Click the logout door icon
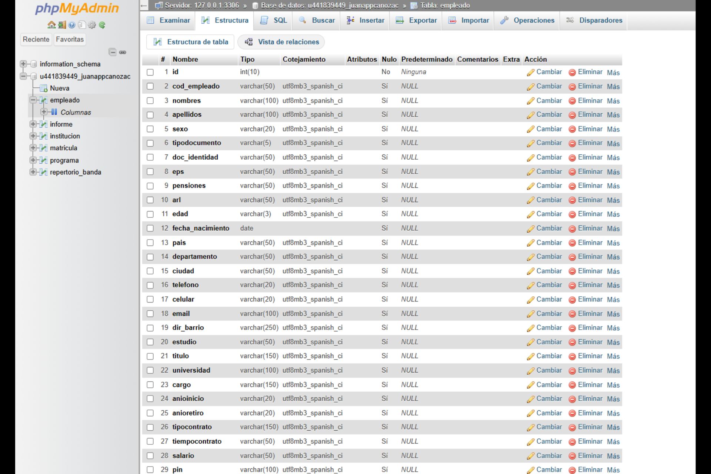This screenshot has height=474, width=711. tap(62, 25)
